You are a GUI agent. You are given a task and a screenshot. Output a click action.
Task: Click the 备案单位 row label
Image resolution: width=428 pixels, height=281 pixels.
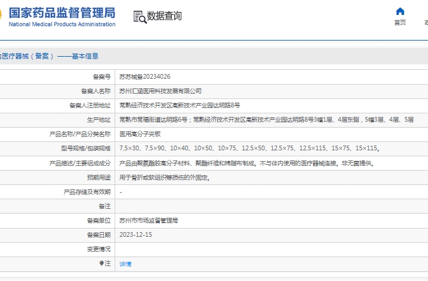click(99, 220)
